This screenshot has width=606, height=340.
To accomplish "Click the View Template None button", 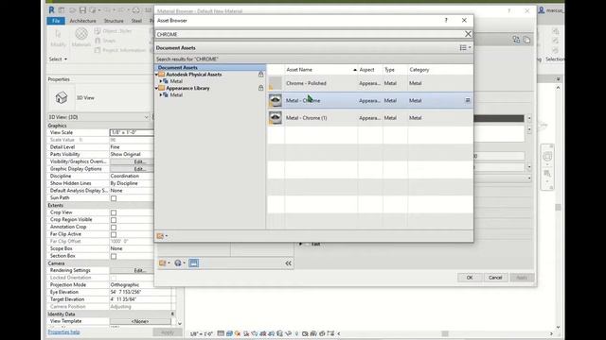I will tap(140, 321).
